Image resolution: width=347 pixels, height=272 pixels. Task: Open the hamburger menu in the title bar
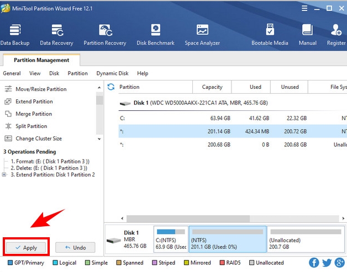click(304, 8)
